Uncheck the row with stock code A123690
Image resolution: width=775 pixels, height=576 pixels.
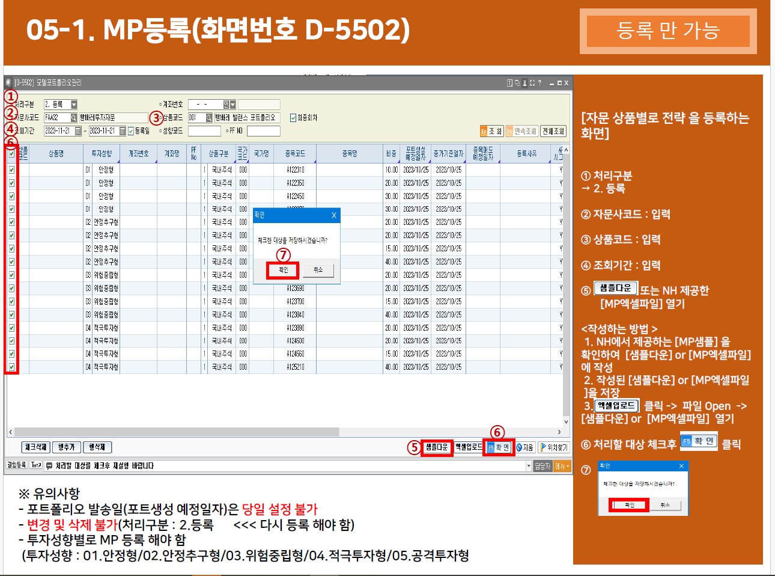point(11,289)
